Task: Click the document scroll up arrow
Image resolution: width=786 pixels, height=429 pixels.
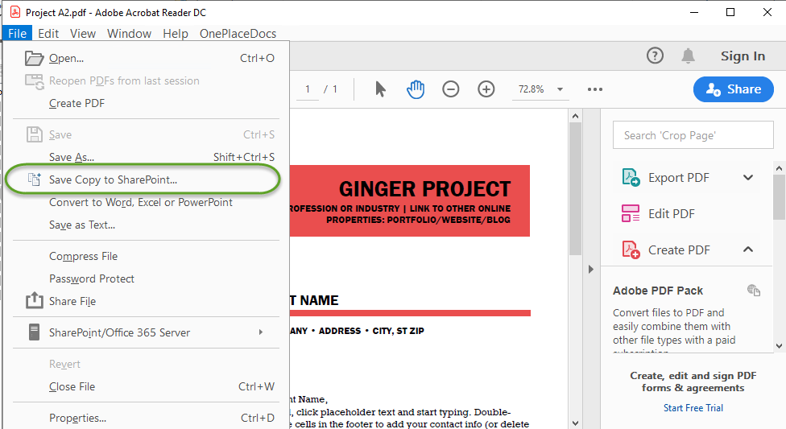Action: tap(576, 116)
